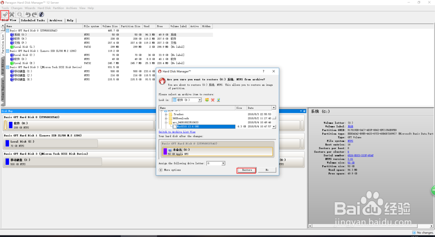
Task: Select the green Local Disk (E:) icon
Action: tap(12, 63)
